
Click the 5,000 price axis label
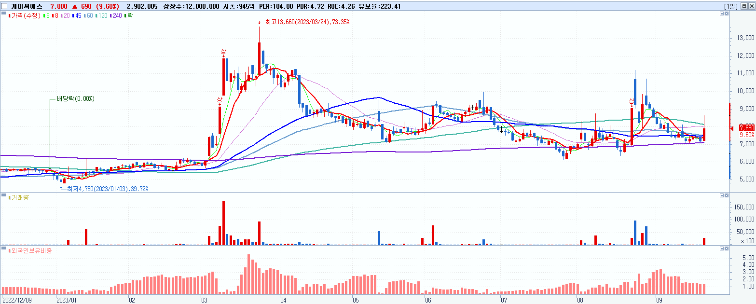click(x=748, y=180)
